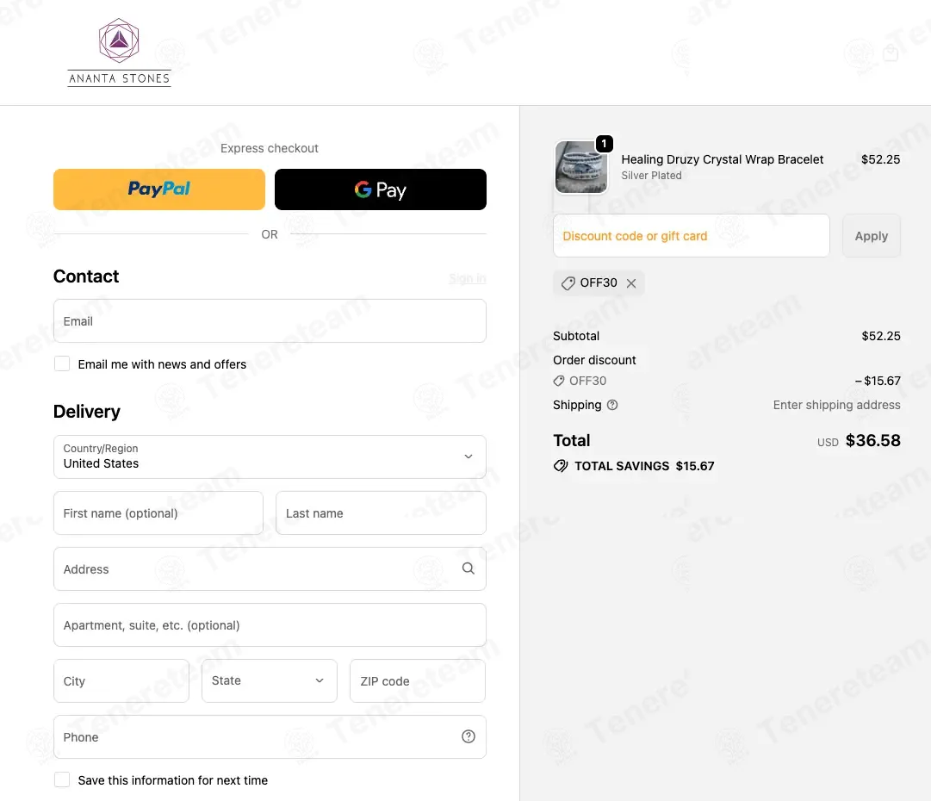The width and height of the screenshot is (931, 801).
Task: Expand the State dropdown
Action: point(269,680)
